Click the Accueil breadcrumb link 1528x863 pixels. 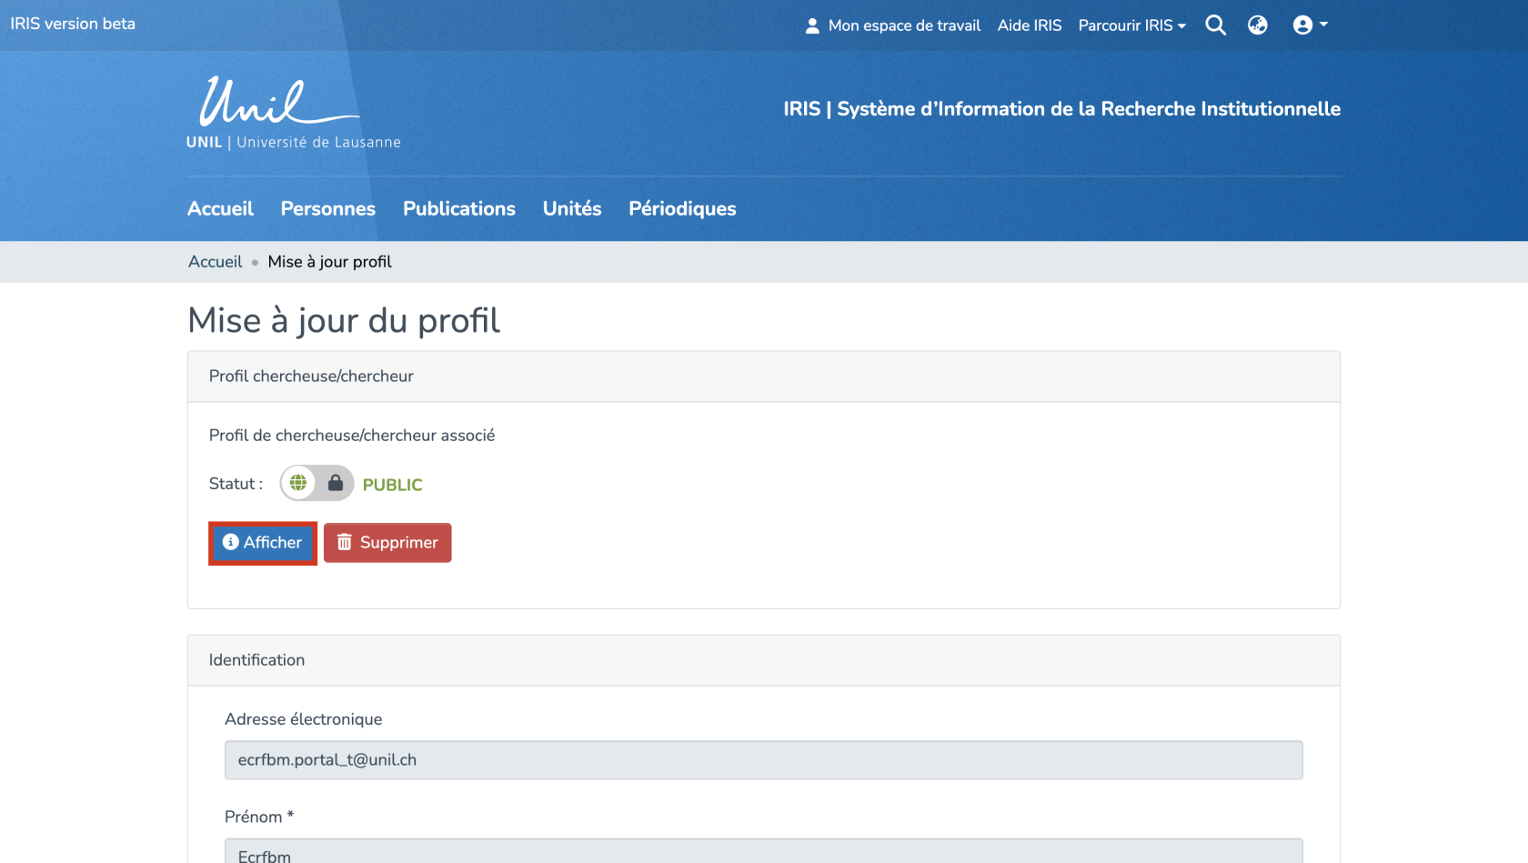pos(215,262)
